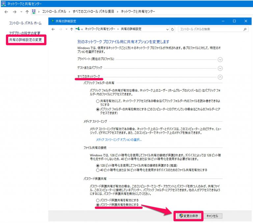Click ネットワークと共有センター title bar icon
This screenshot has width=253, height=223.
[3, 4]
